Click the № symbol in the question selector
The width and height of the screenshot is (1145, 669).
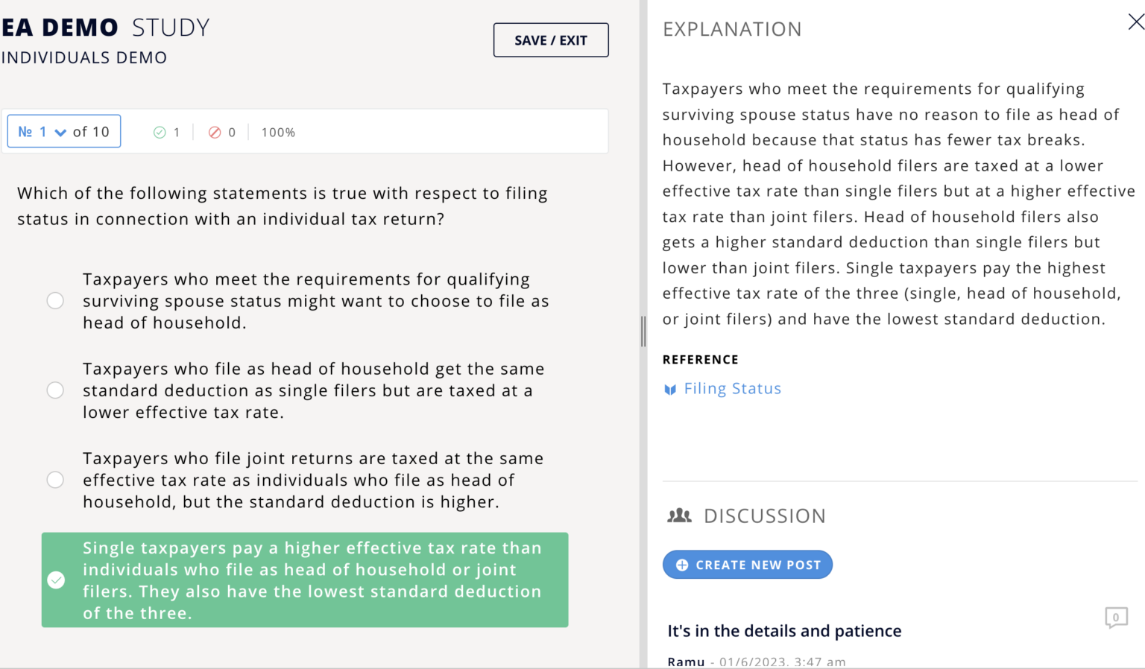[25, 131]
